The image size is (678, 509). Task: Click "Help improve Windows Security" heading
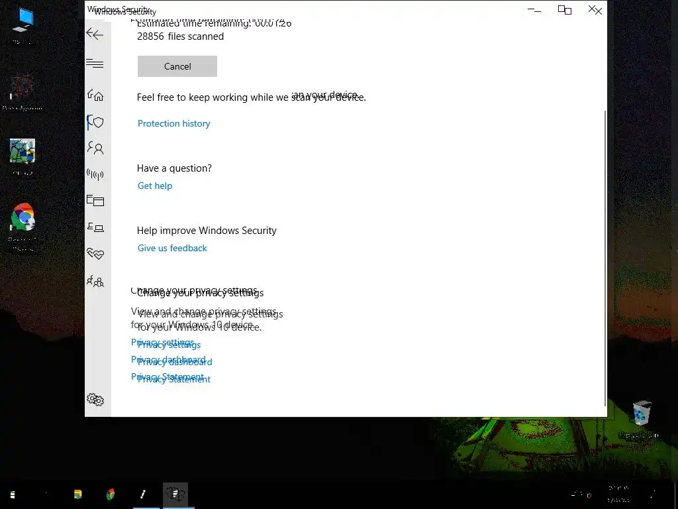pyautogui.click(x=207, y=231)
